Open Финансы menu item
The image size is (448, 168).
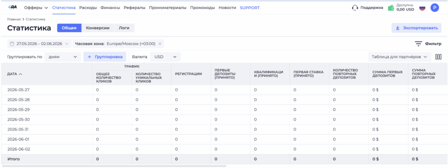[110, 8]
